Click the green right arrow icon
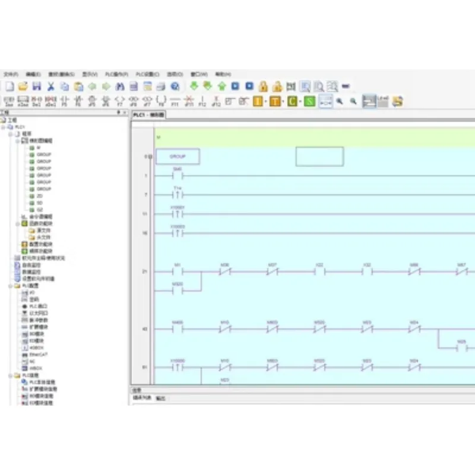The image size is (475, 475). [106, 87]
